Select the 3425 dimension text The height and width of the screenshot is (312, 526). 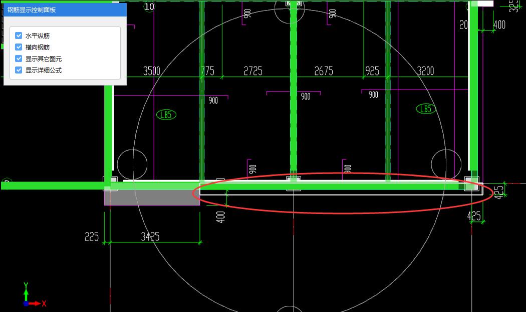(150, 236)
